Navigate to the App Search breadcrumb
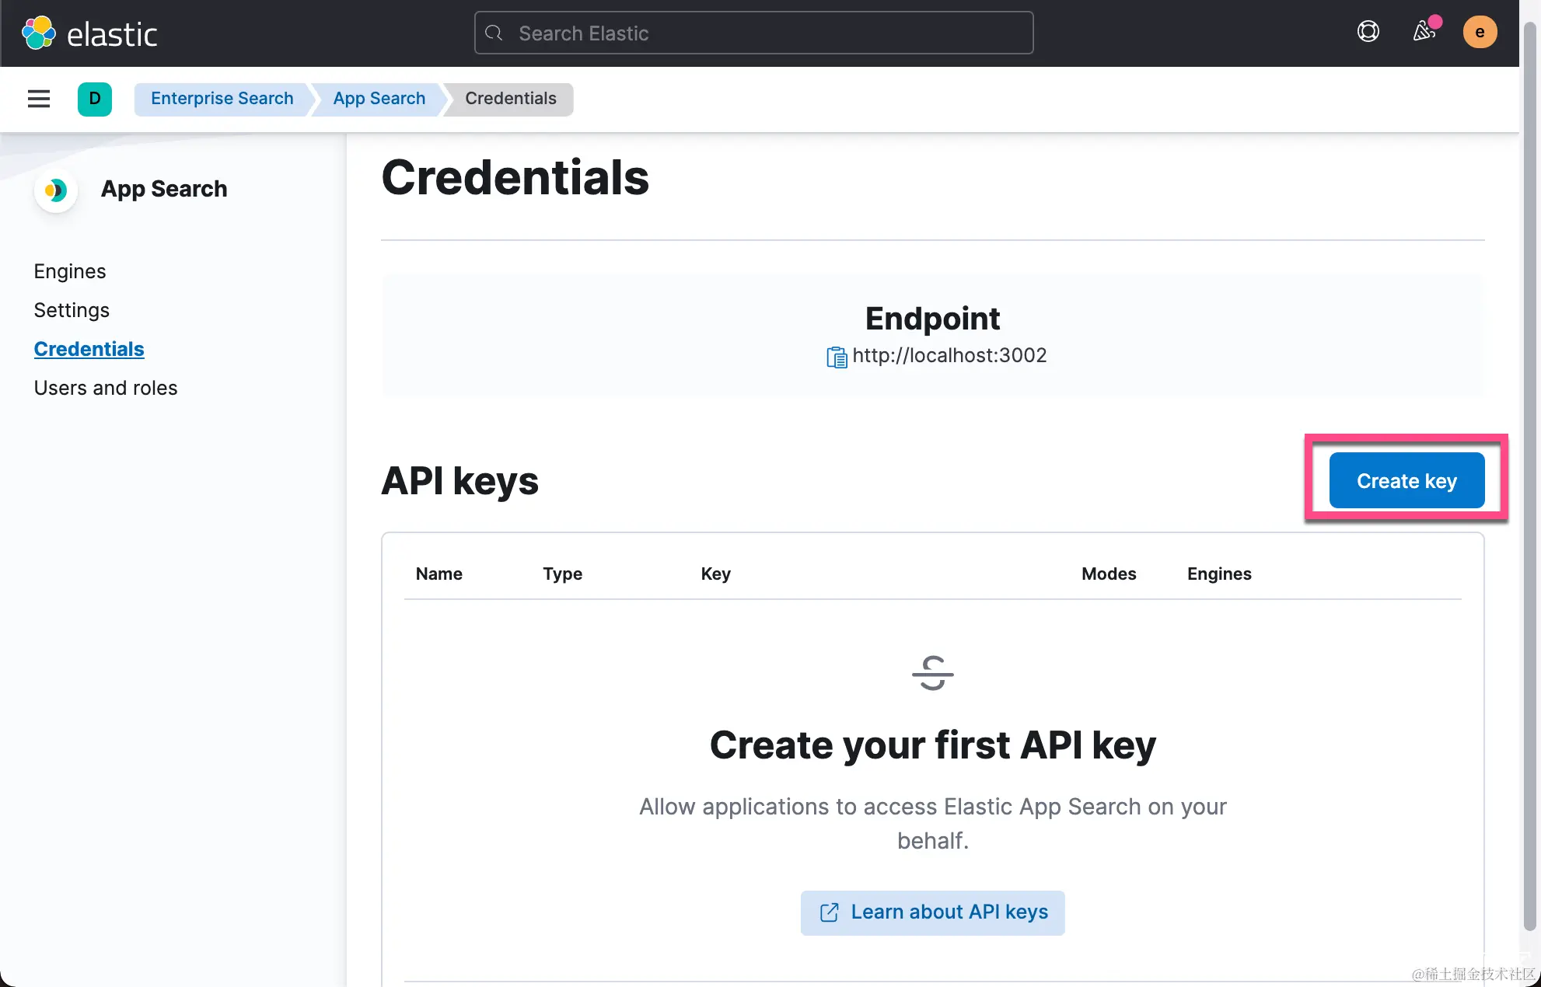This screenshot has height=987, width=1541. coord(379,99)
